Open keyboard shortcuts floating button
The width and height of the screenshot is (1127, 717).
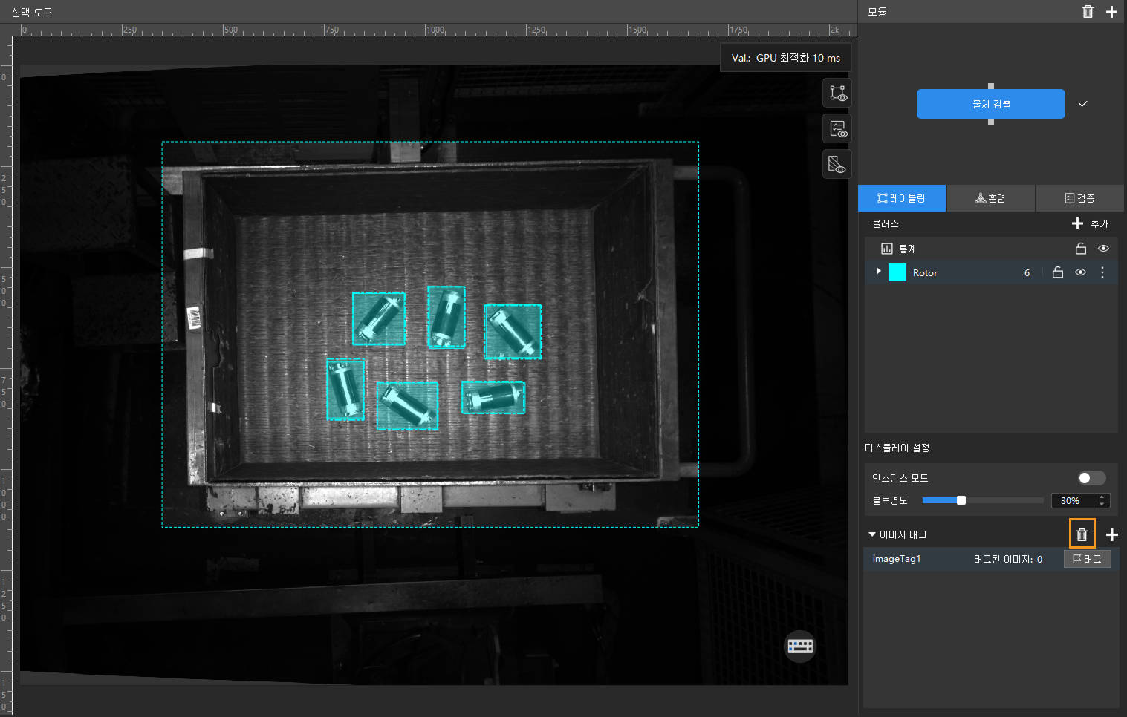coord(800,646)
